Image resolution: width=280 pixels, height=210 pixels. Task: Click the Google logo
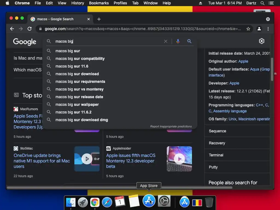[25, 42]
